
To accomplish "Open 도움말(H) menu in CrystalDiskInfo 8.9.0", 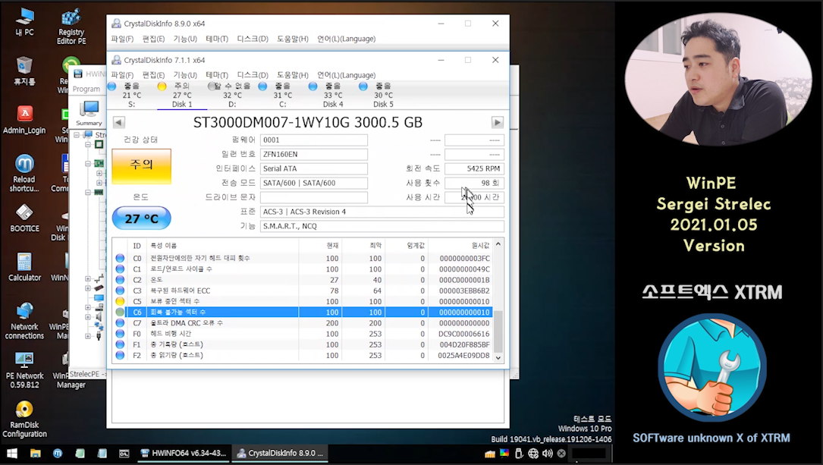I will point(292,39).
